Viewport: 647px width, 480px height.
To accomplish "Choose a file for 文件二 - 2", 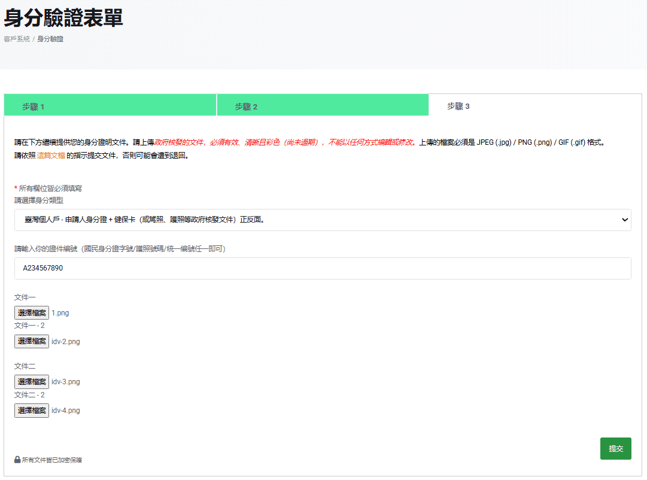I will [32, 411].
